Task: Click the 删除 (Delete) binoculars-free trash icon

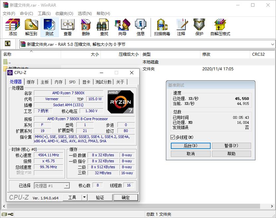Action: pos(85,27)
